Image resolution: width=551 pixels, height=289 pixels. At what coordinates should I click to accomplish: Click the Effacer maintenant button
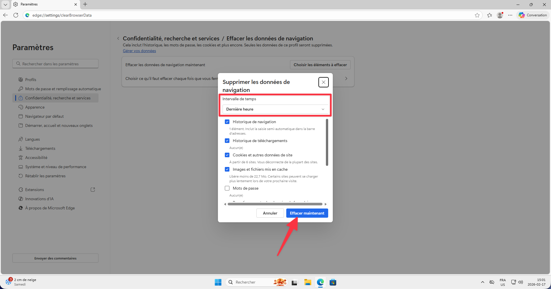pyautogui.click(x=307, y=213)
